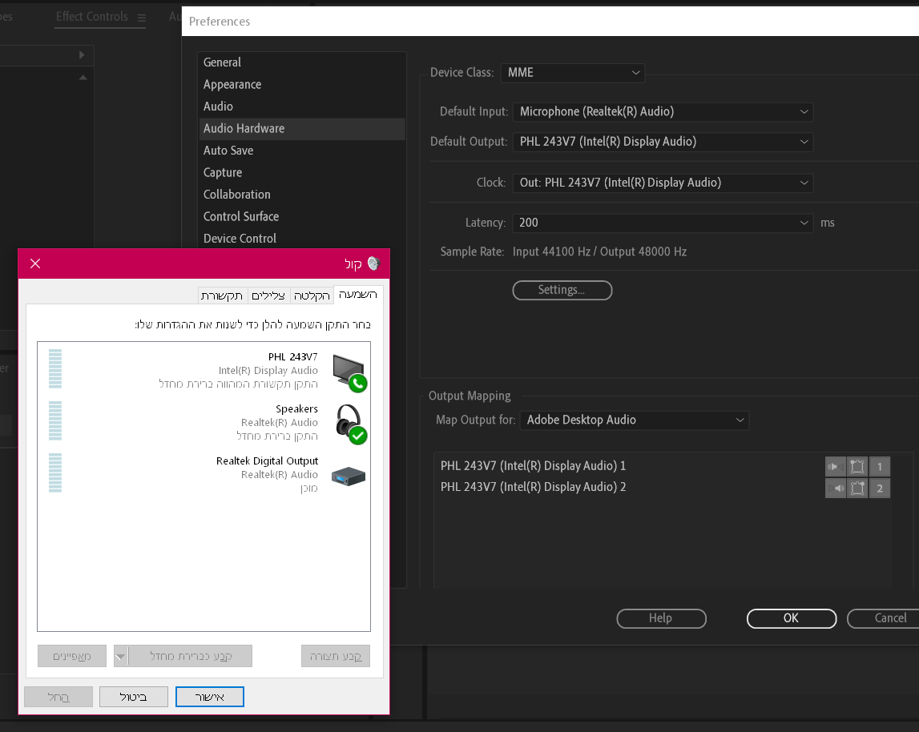This screenshot has height=732, width=919.
Task: Click the speaker icon in the Sound dialog title bar
Action: tap(373, 263)
